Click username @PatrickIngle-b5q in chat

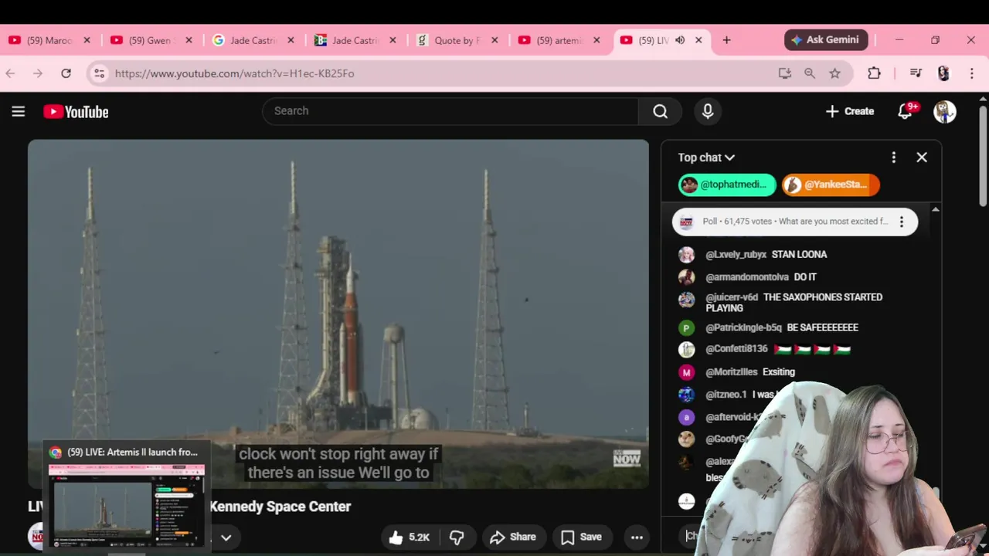point(743,328)
